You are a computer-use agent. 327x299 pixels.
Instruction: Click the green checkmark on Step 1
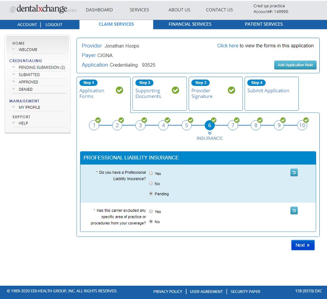pos(119,90)
